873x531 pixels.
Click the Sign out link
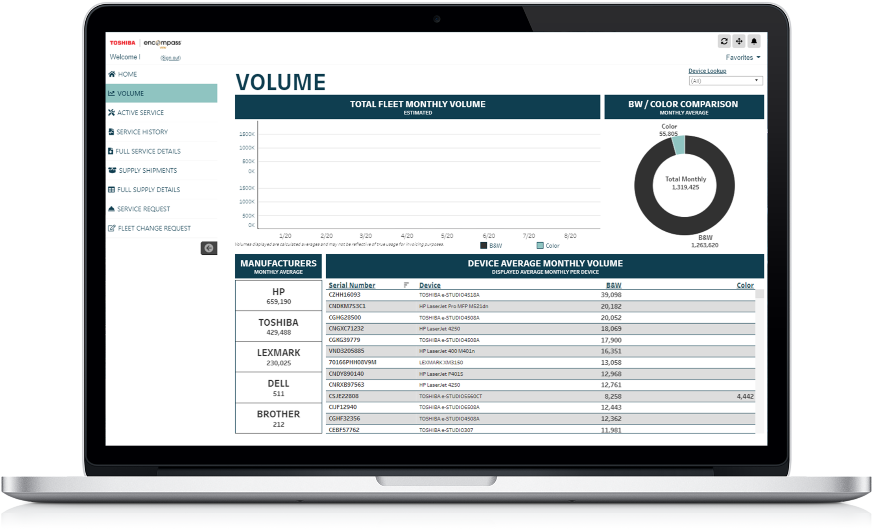pyautogui.click(x=170, y=58)
